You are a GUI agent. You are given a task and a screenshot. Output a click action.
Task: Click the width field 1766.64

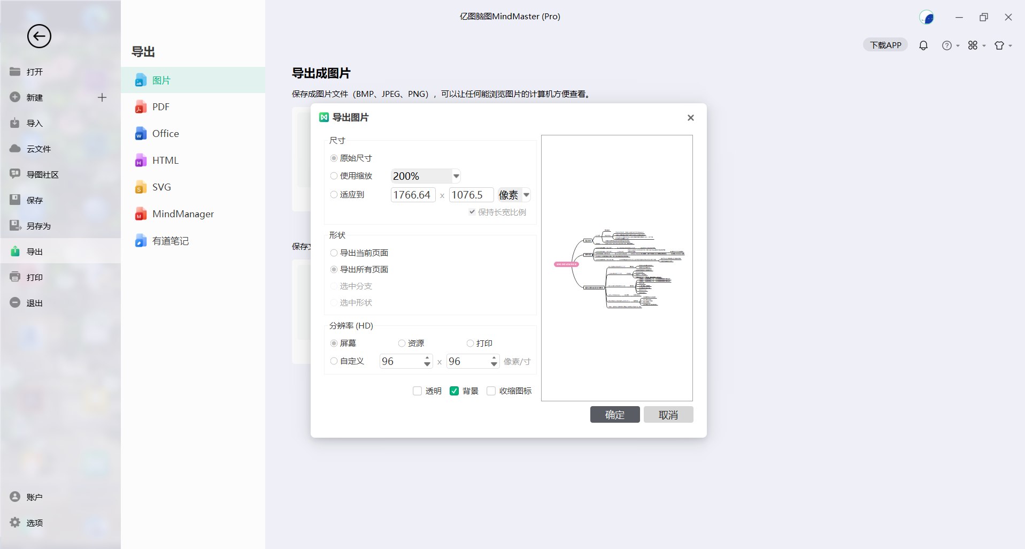[413, 195]
